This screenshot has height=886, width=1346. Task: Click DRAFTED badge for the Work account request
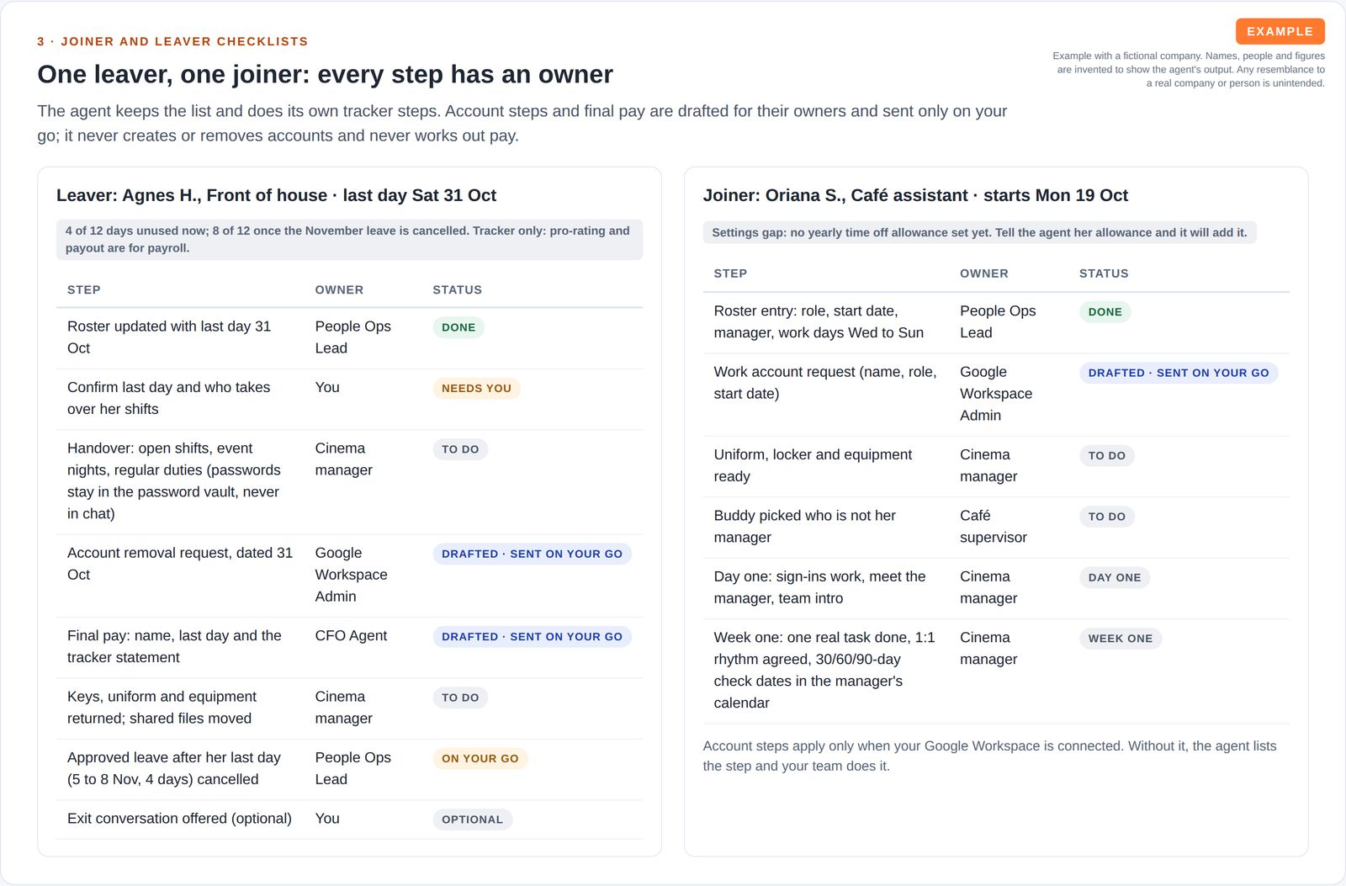1179,373
